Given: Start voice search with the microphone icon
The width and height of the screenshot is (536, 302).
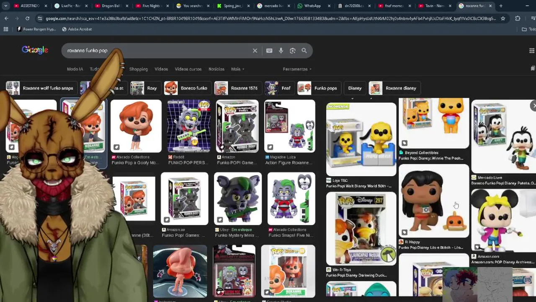Looking at the screenshot, I should 281,51.
